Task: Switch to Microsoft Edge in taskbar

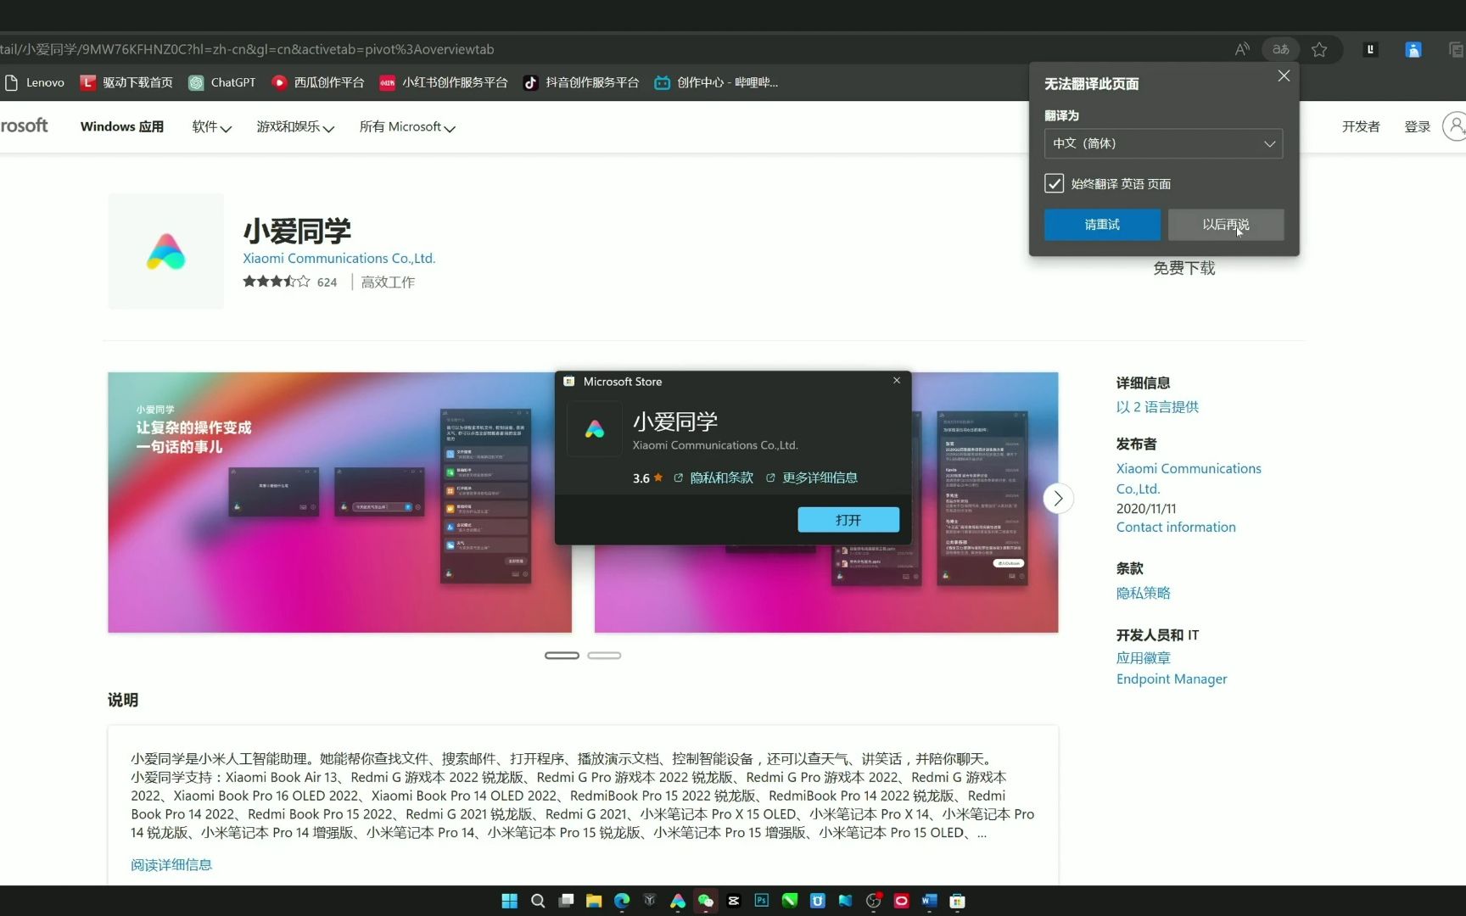Action: click(x=622, y=901)
